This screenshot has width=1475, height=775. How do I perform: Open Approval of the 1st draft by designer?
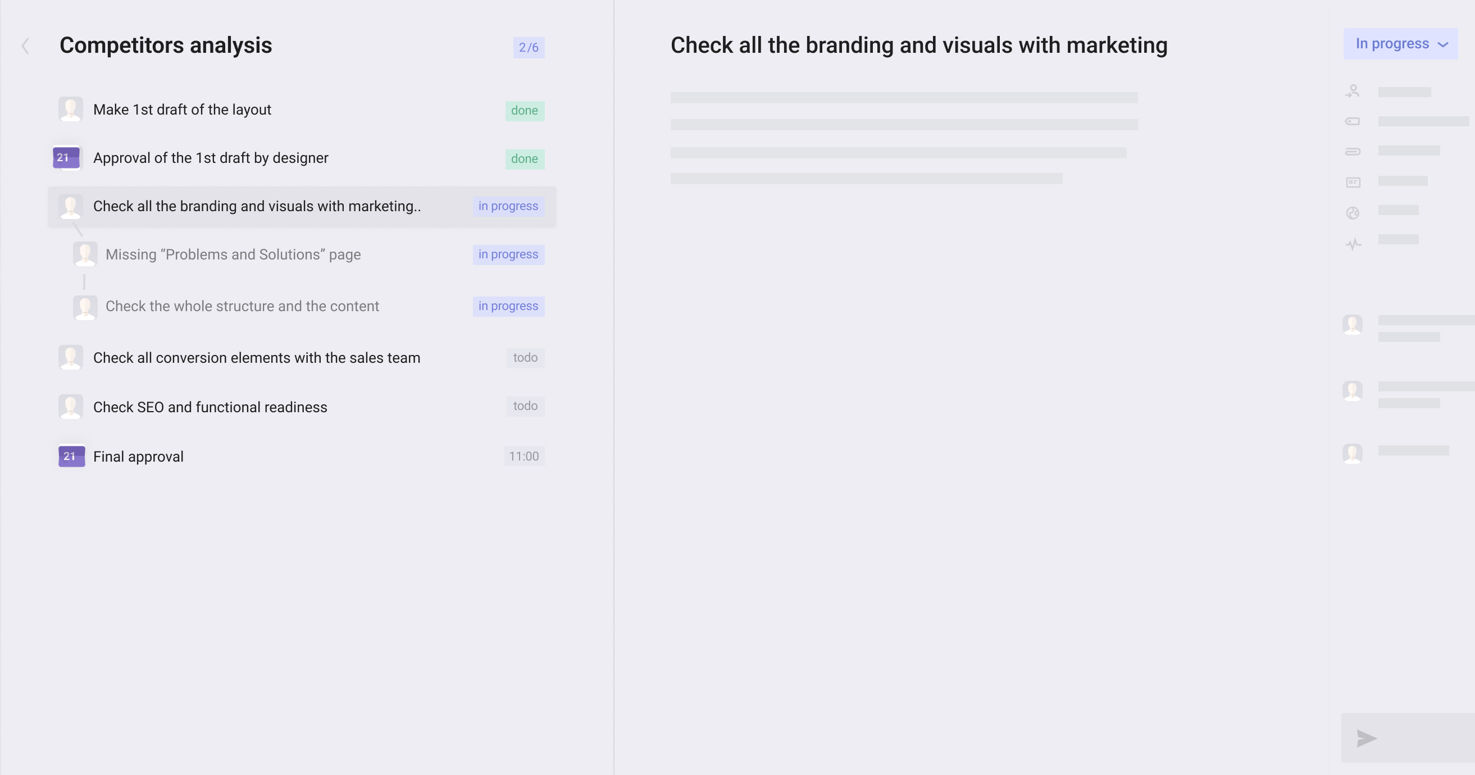click(211, 157)
